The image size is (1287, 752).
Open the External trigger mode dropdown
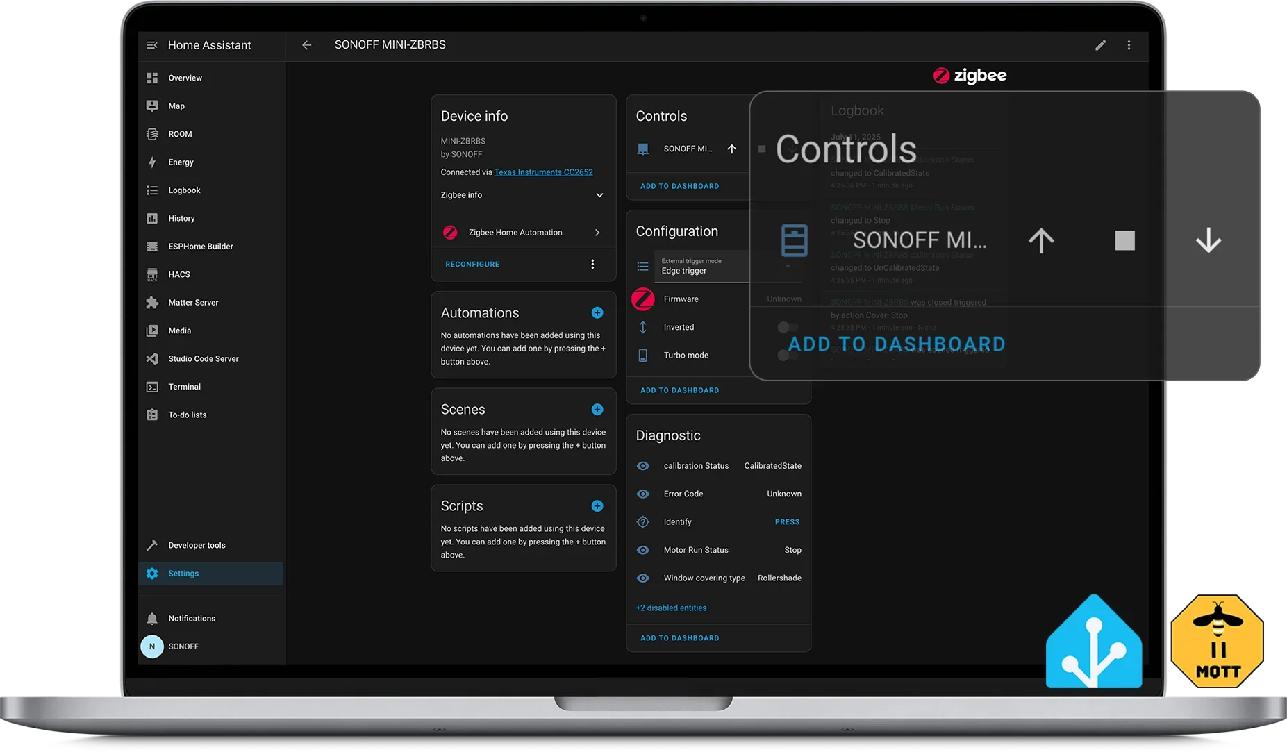(701, 267)
